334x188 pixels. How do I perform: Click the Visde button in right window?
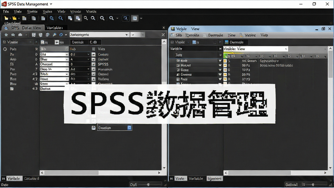click(180, 42)
